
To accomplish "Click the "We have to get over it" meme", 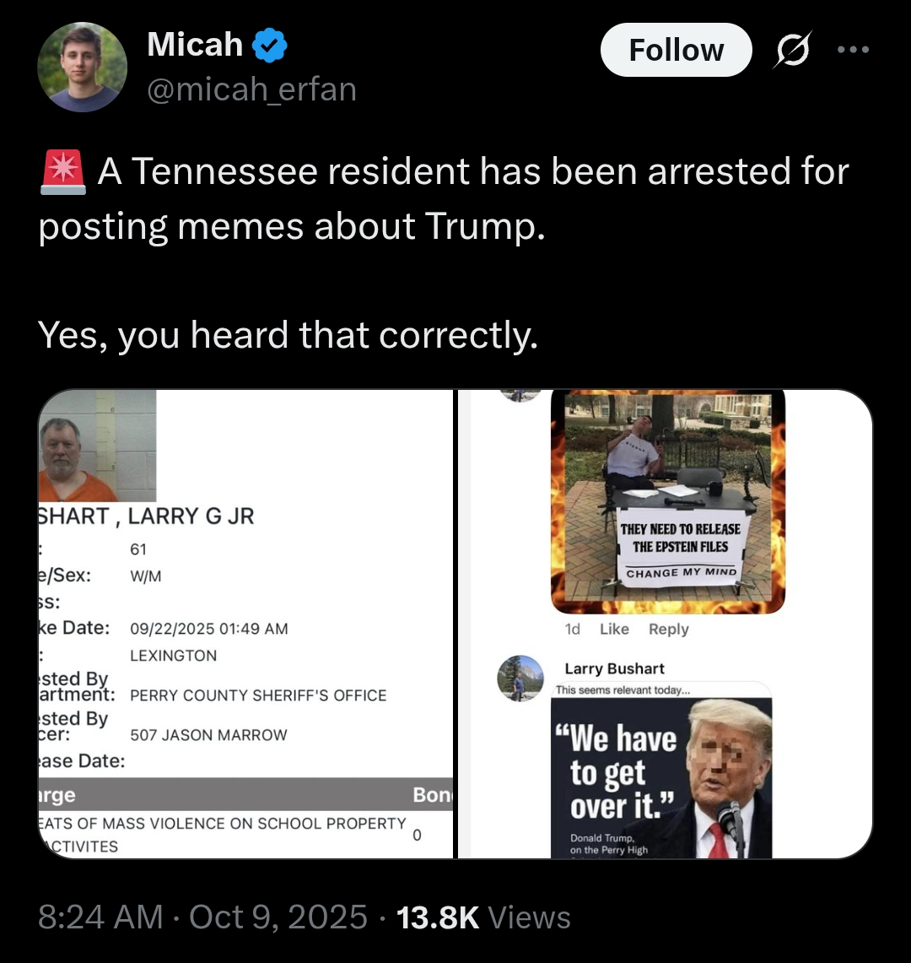I will (x=661, y=777).
